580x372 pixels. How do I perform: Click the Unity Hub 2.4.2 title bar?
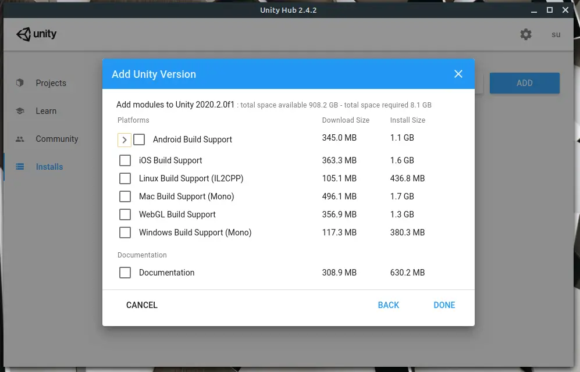click(288, 10)
